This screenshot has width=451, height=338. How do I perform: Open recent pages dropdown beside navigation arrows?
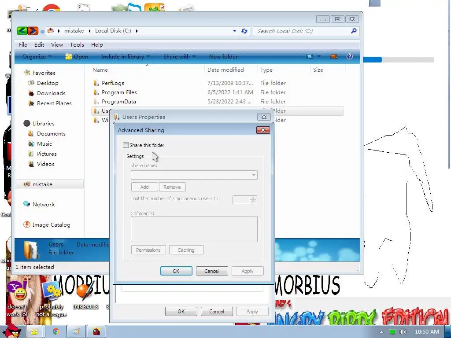[x=42, y=32]
